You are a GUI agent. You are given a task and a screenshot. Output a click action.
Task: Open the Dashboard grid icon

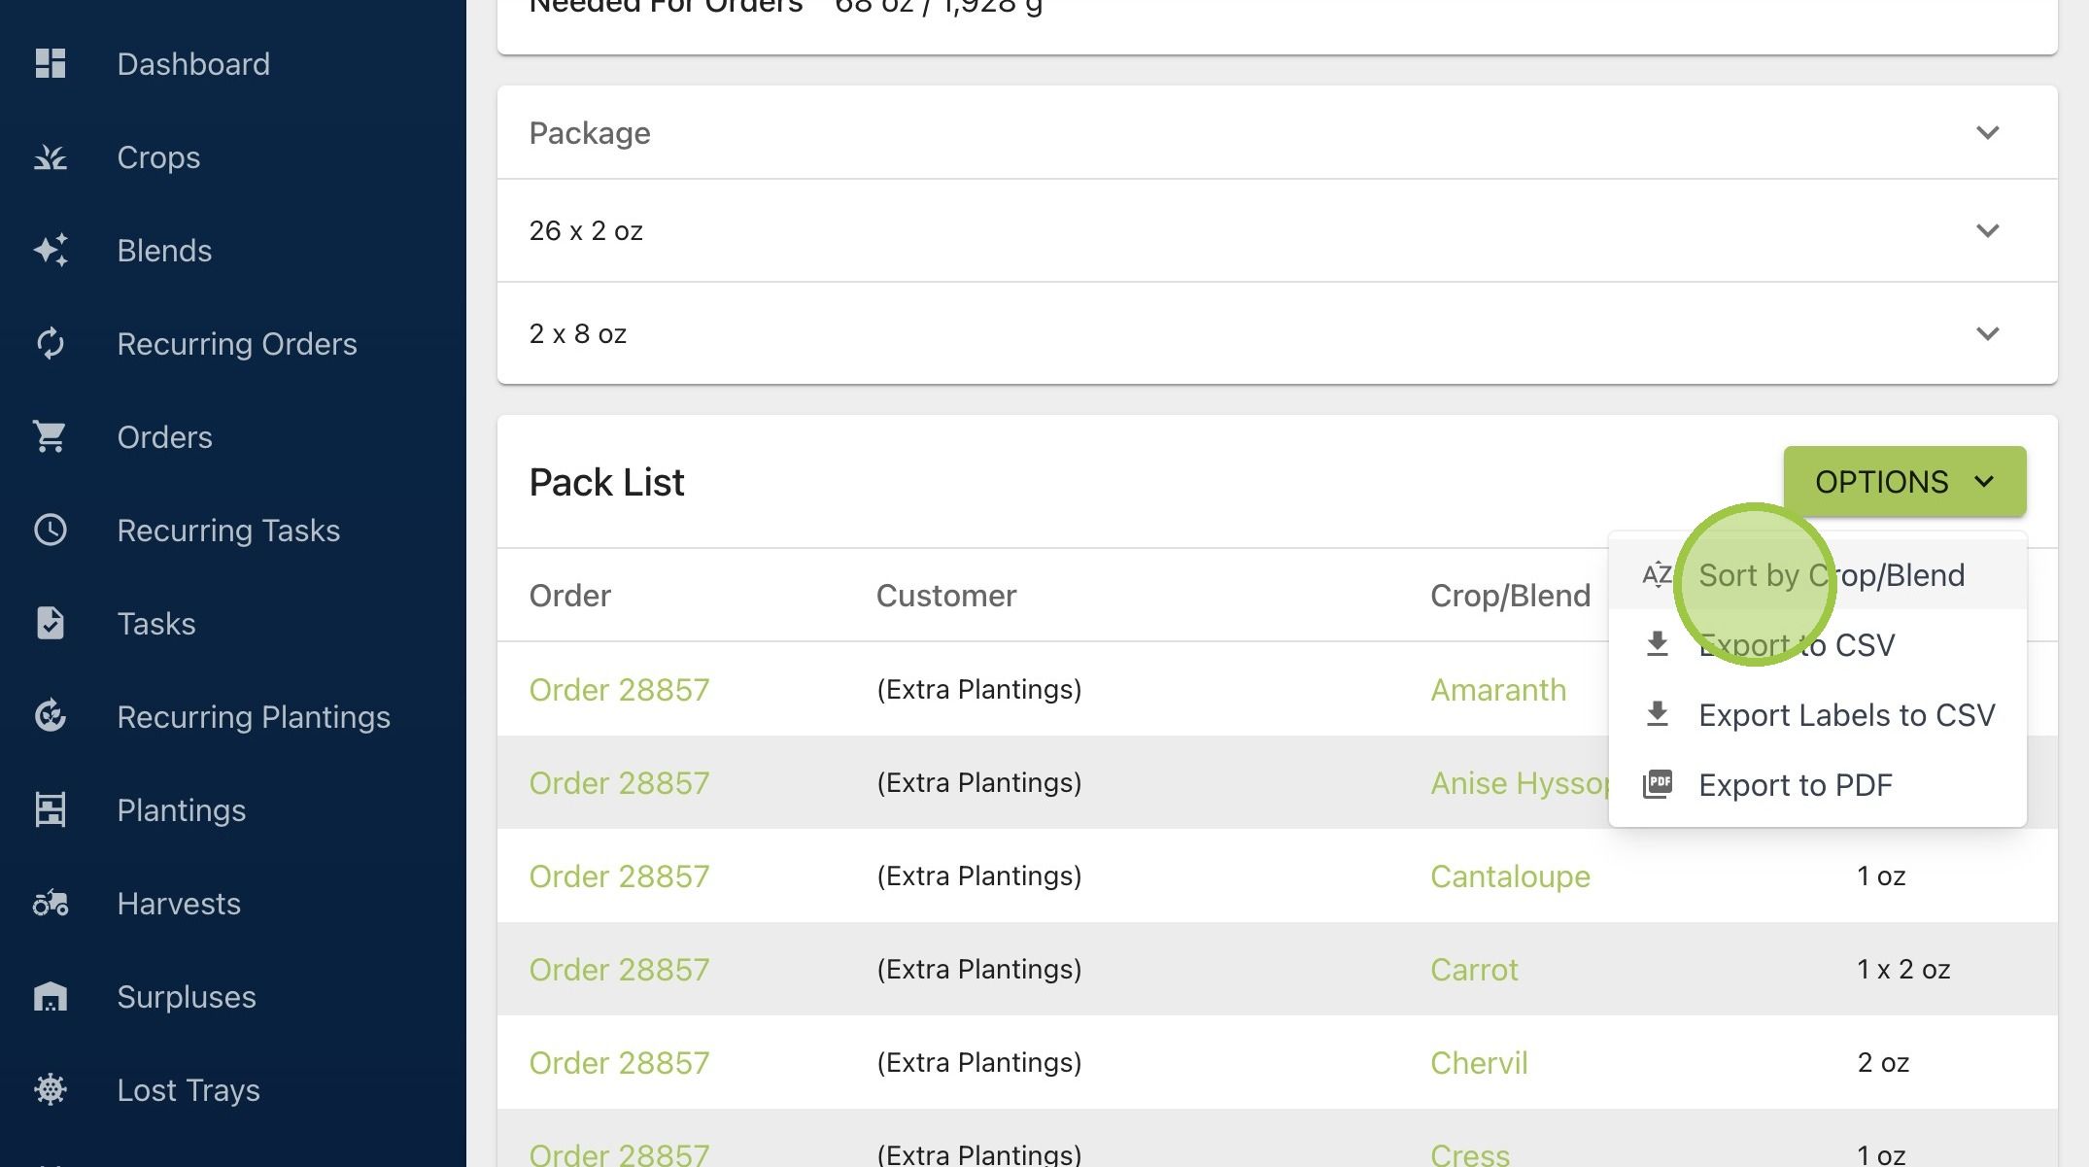tap(51, 64)
